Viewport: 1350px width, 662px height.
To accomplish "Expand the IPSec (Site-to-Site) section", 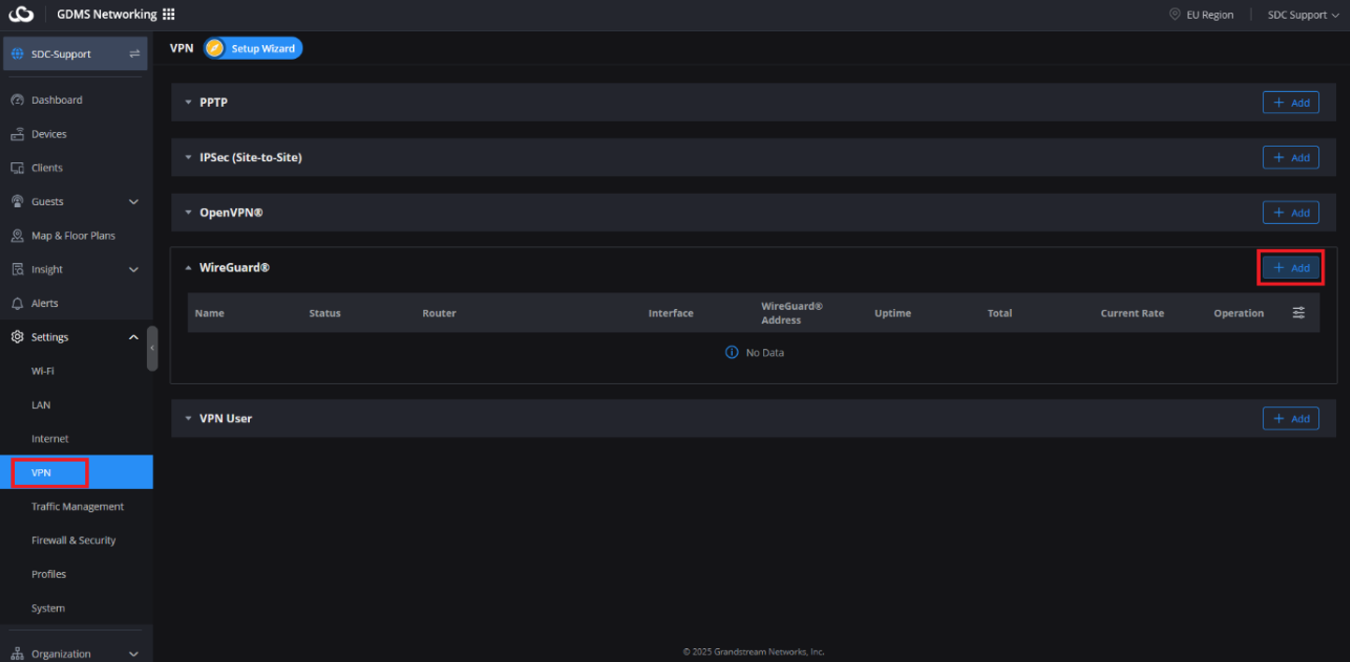I will 188,157.
